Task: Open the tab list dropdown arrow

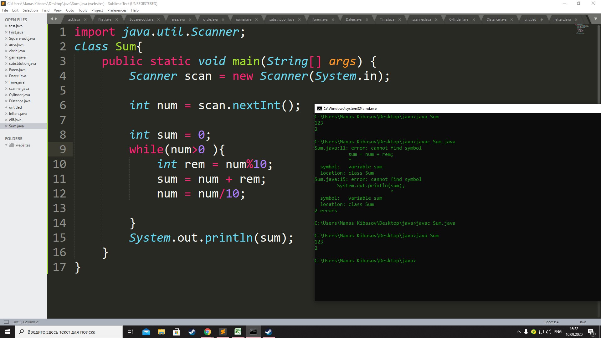Action: tap(595, 19)
